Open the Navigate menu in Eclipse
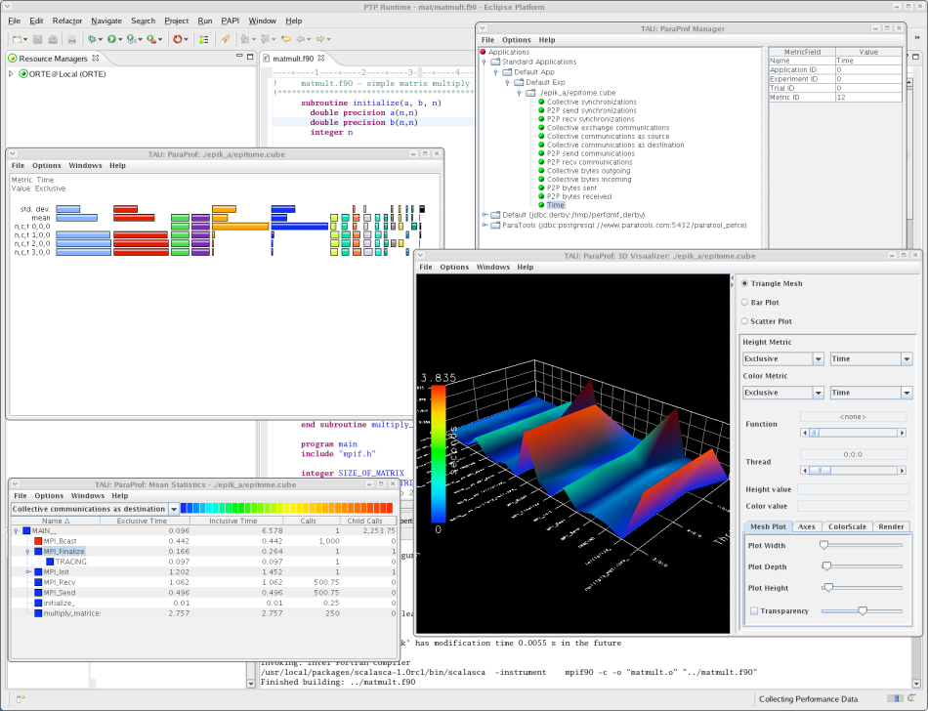Image resolution: width=928 pixels, height=711 pixels. point(106,21)
